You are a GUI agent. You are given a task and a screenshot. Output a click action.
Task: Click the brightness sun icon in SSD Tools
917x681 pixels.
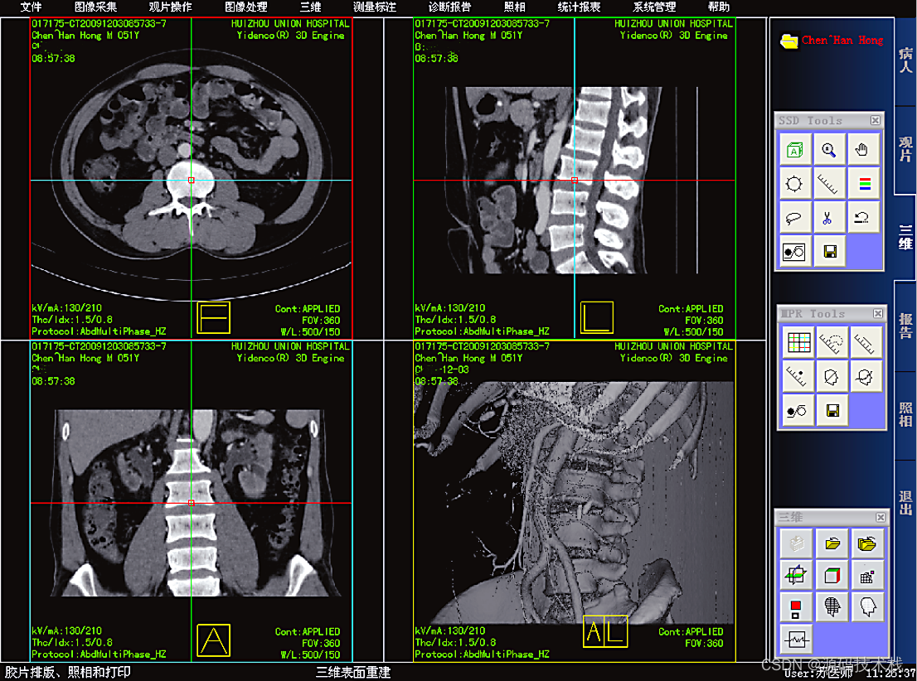pyautogui.click(x=794, y=184)
